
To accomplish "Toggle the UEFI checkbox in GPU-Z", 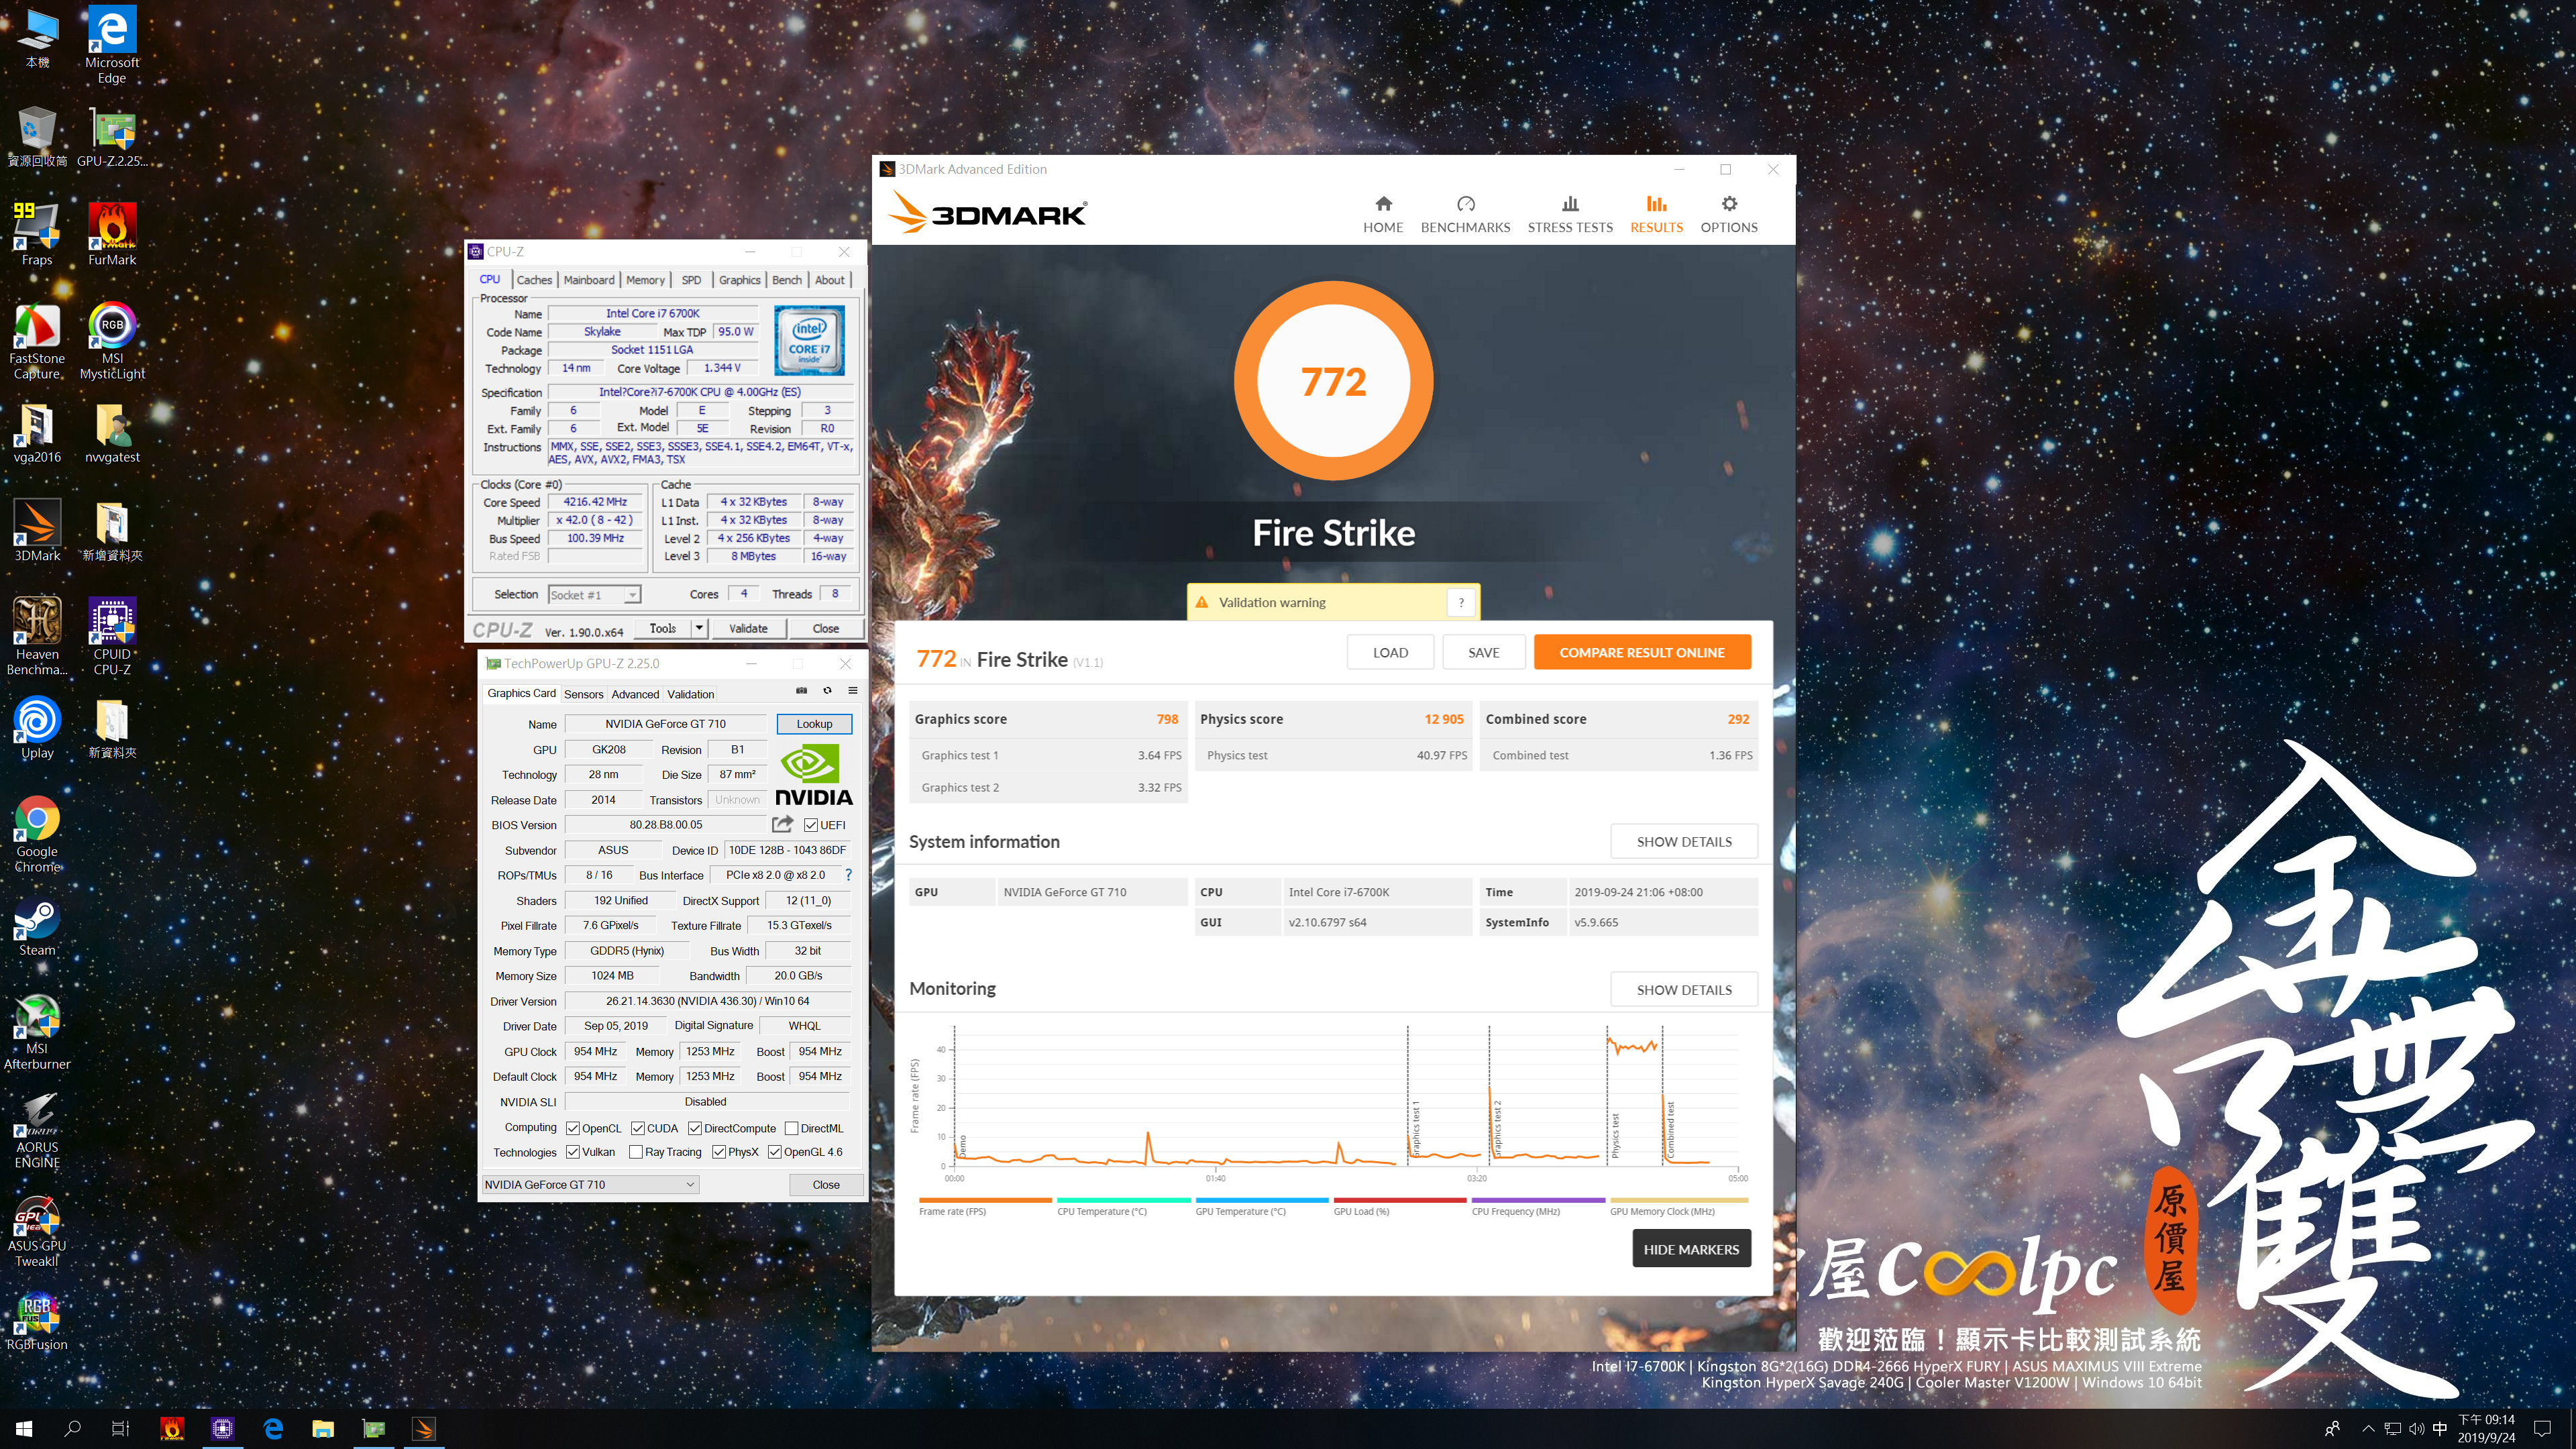I will point(811,825).
